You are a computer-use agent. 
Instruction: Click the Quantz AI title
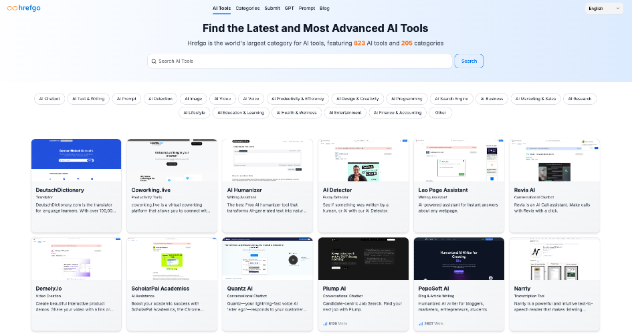240,289
